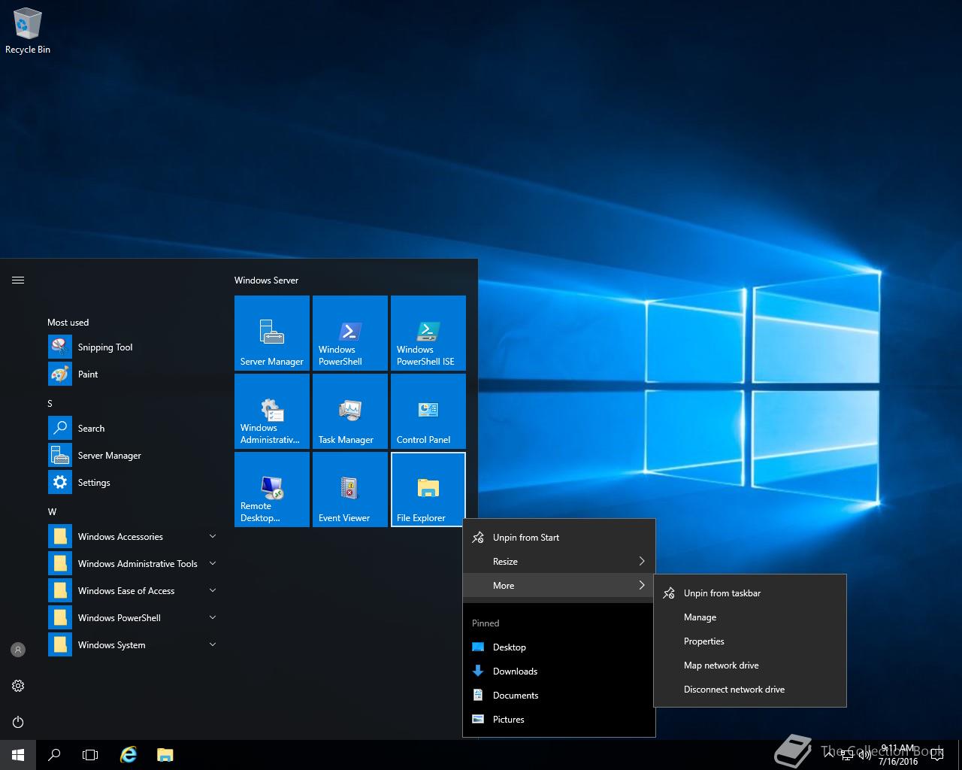Expand the Windows Ease of Access folder
The width and height of the screenshot is (962, 770).
coord(132,591)
